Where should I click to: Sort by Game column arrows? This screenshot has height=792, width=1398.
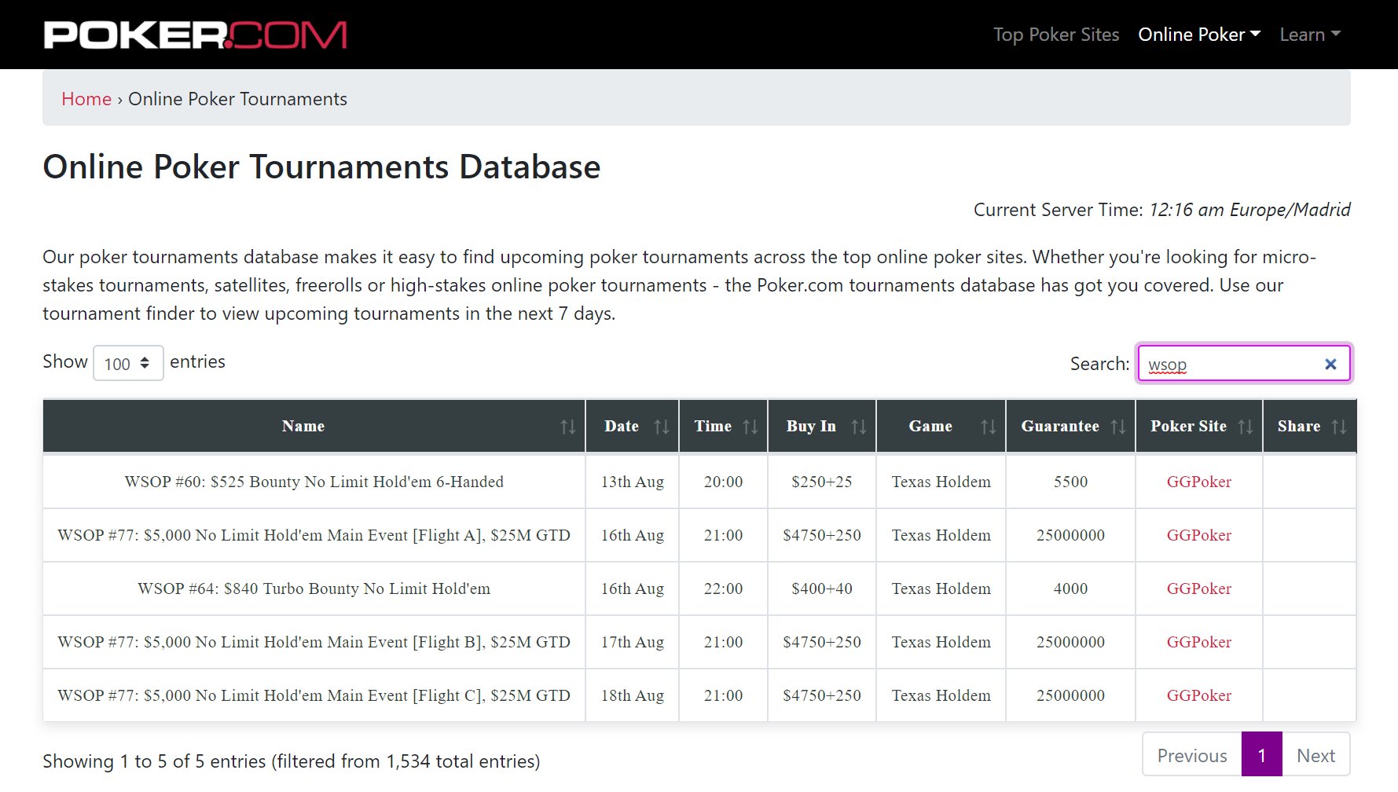(989, 427)
